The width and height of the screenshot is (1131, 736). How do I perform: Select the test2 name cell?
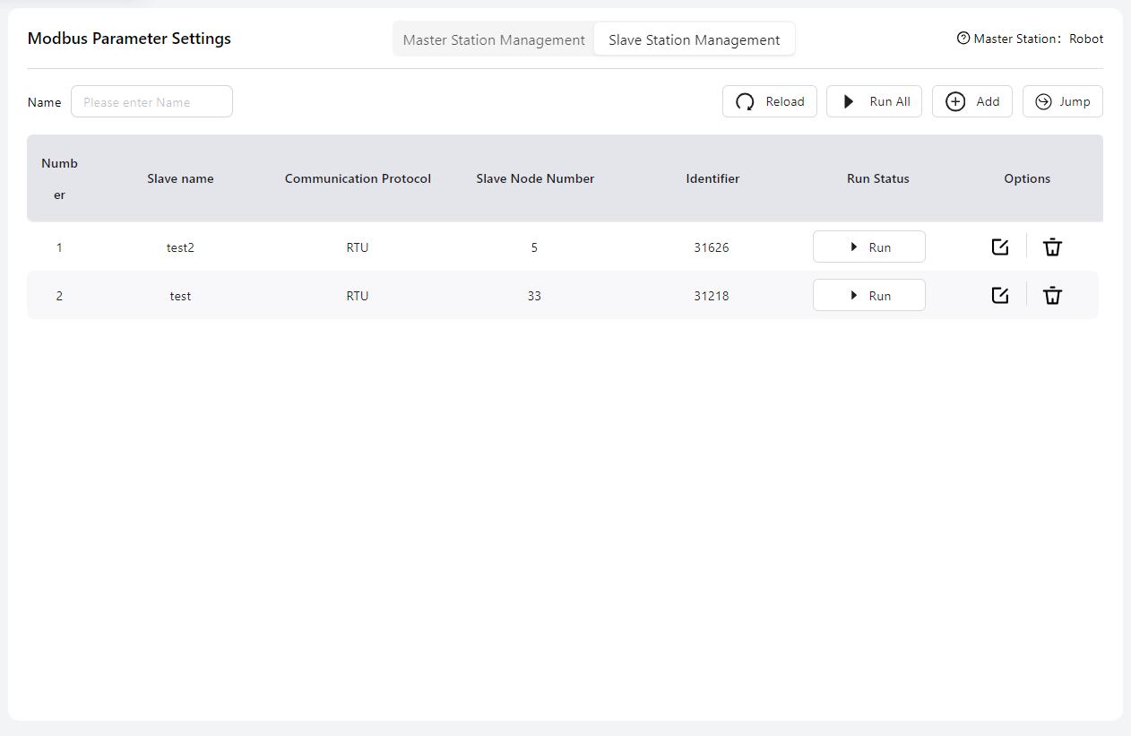click(x=180, y=247)
